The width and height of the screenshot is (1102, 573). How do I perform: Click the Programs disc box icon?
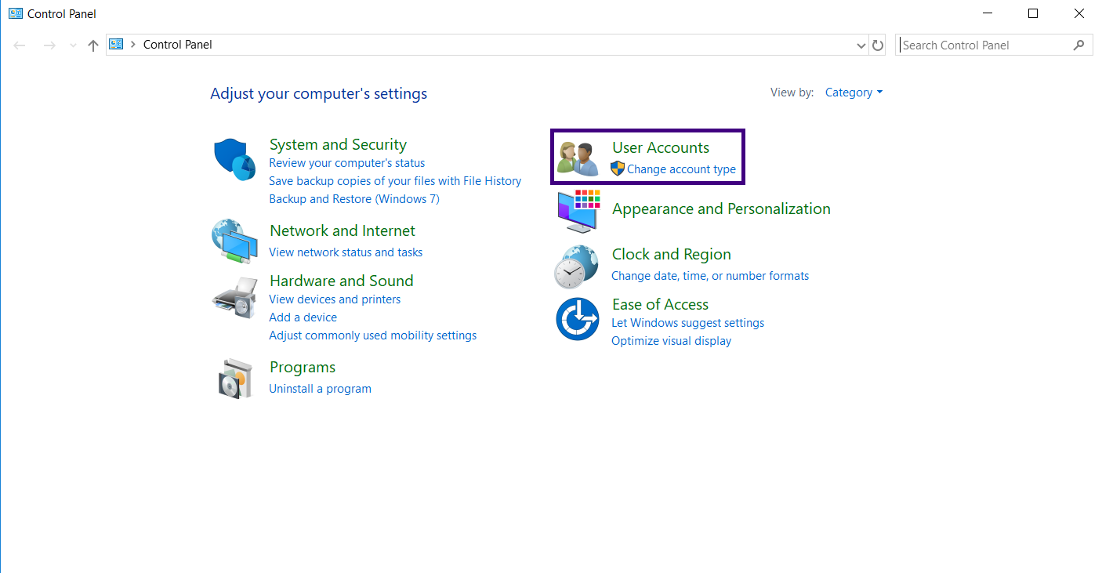(234, 379)
